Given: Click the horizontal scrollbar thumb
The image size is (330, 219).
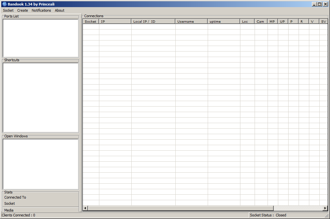Looking at the screenshot, I should pyautogui.click(x=181, y=208).
